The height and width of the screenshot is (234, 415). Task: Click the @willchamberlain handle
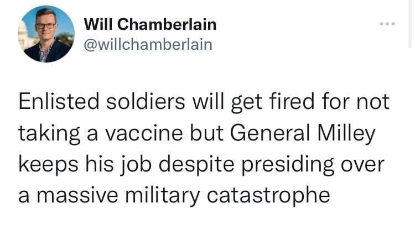pos(148,45)
